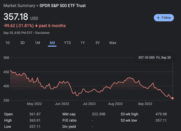Select the Max range tab
Screen dimensions: 181x131
click(113, 43)
